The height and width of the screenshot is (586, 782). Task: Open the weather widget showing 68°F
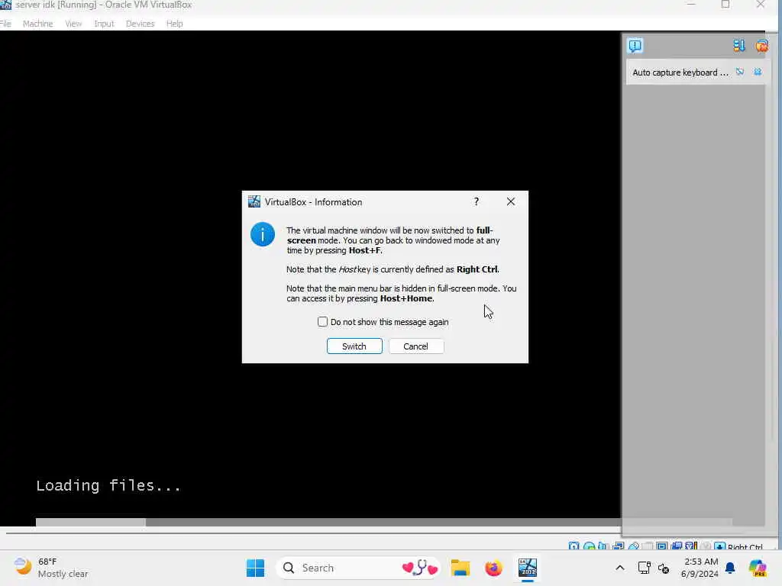coord(51,568)
